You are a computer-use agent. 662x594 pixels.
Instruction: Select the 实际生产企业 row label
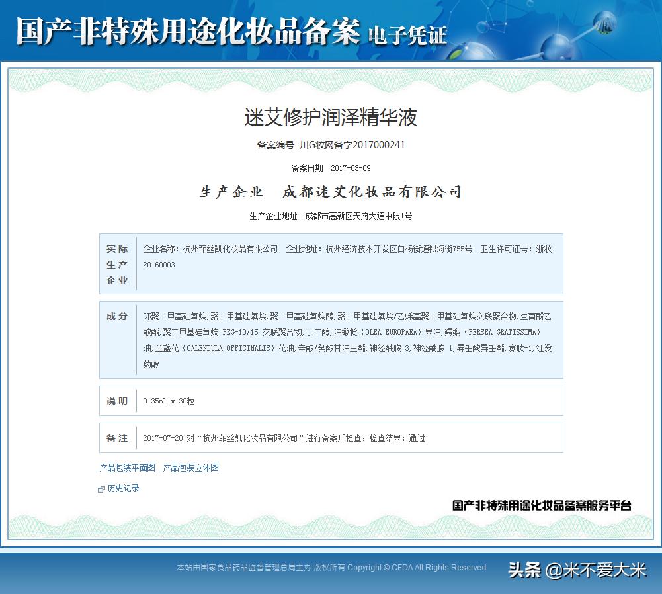[116, 264]
